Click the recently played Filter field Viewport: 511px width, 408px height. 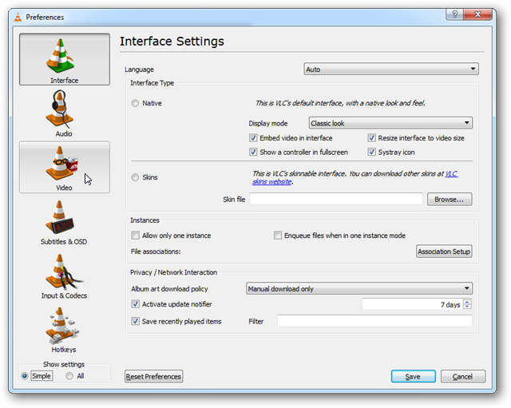pyautogui.click(x=374, y=321)
